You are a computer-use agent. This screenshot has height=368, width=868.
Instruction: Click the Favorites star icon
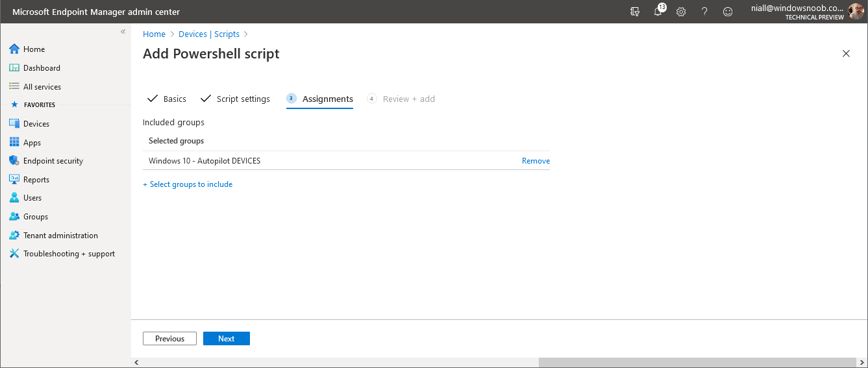pyautogui.click(x=14, y=104)
